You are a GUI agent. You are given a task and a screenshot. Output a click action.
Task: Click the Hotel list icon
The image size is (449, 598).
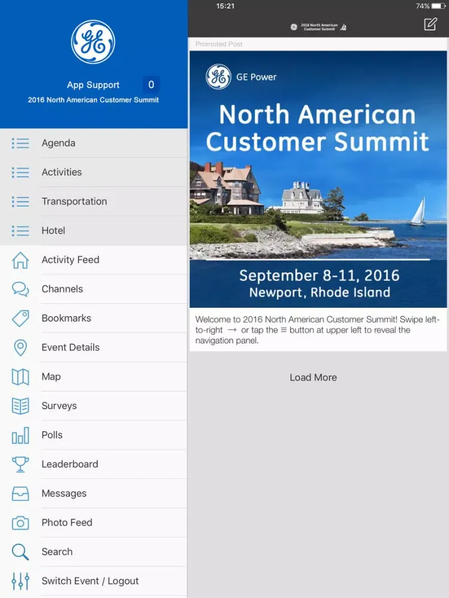[20, 231]
